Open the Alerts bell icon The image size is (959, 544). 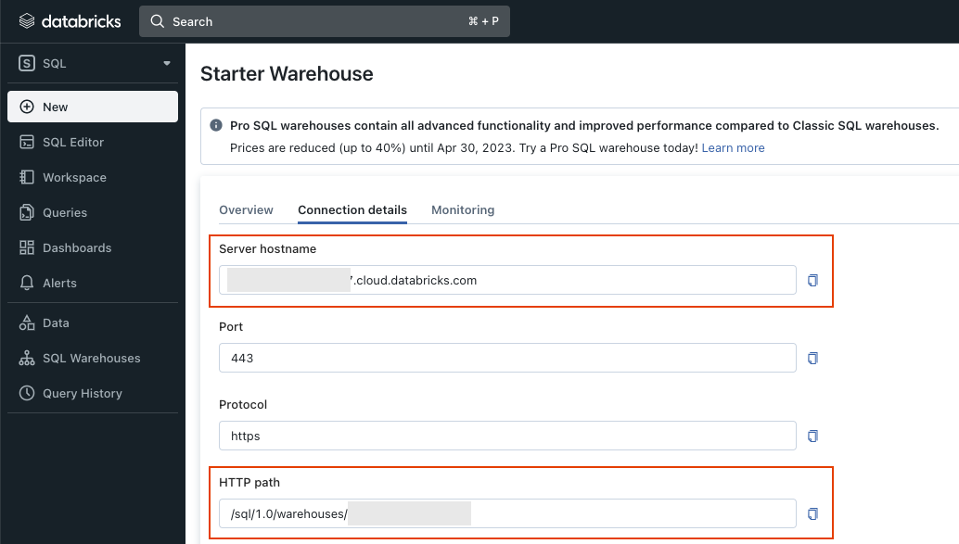click(27, 283)
